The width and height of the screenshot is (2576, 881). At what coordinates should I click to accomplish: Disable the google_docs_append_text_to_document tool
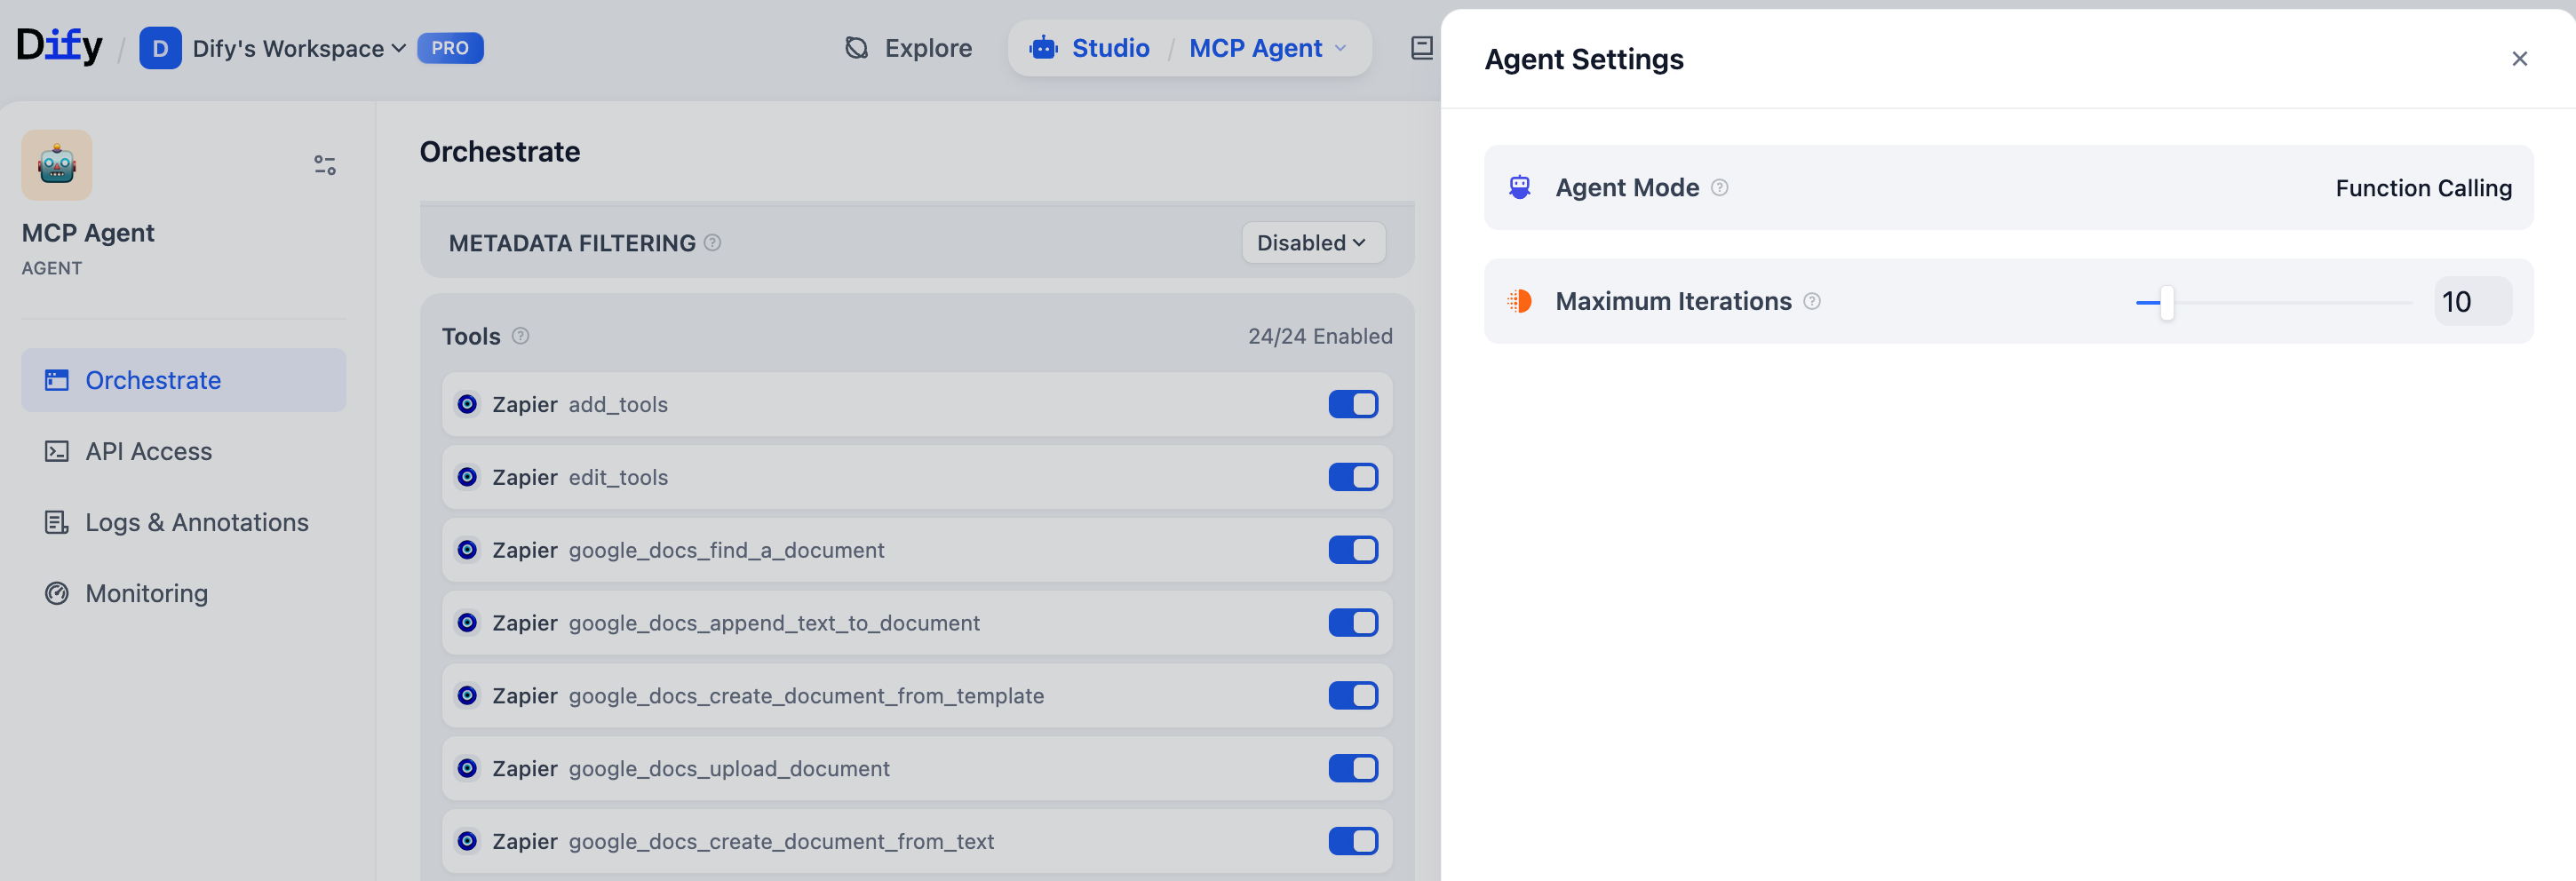[1353, 623]
